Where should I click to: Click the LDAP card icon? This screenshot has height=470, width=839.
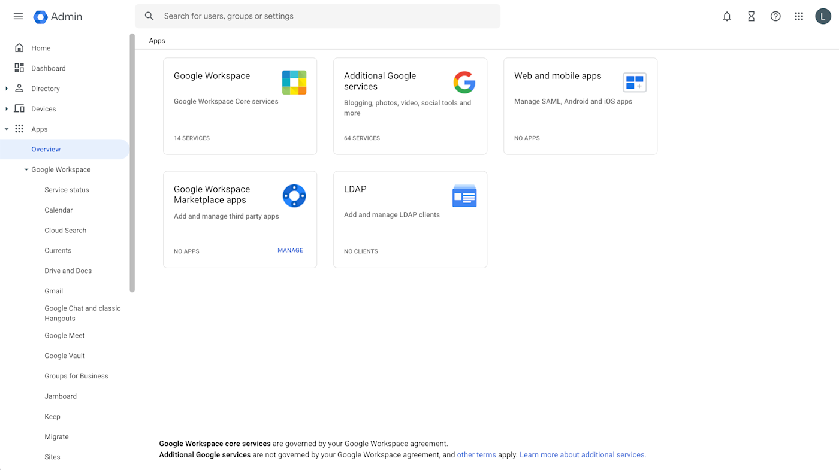[464, 196]
